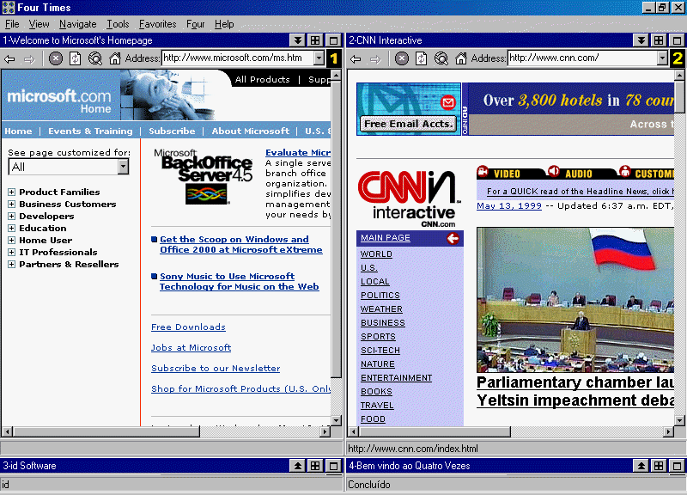Open the WORLD section on CNN
687x495 pixels.
pyautogui.click(x=376, y=254)
